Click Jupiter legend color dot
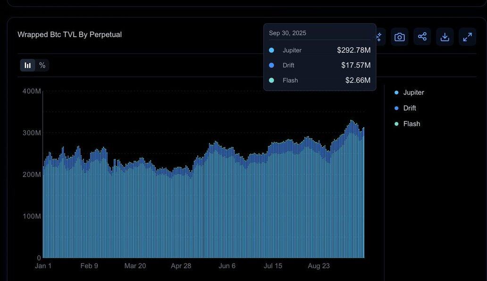 tap(396, 93)
